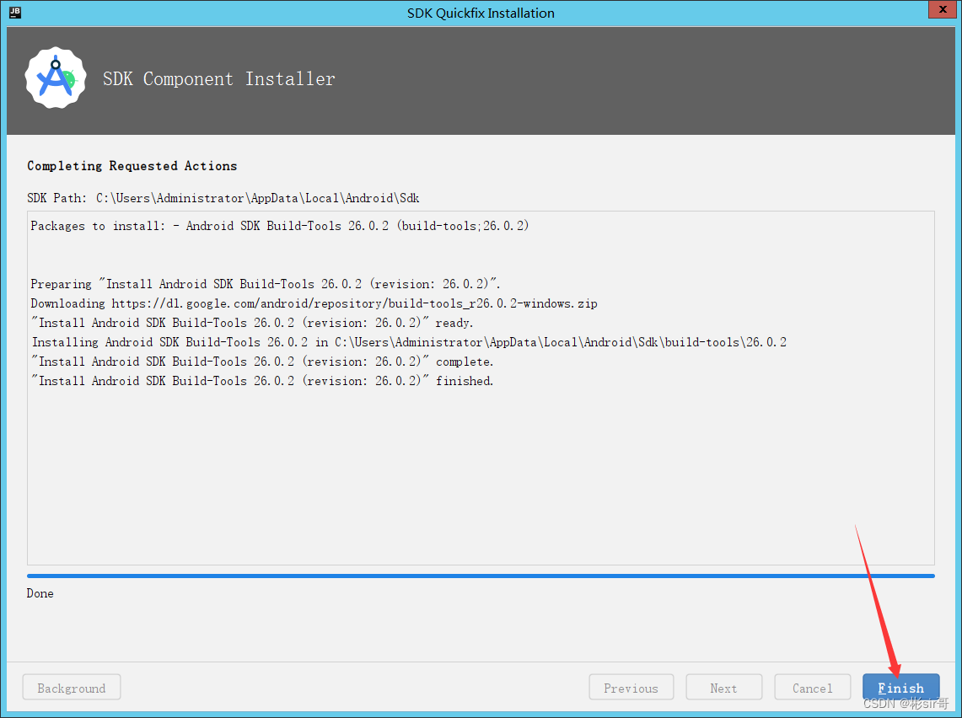
Task: Click the Downloading URL log line
Action: coord(314,303)
